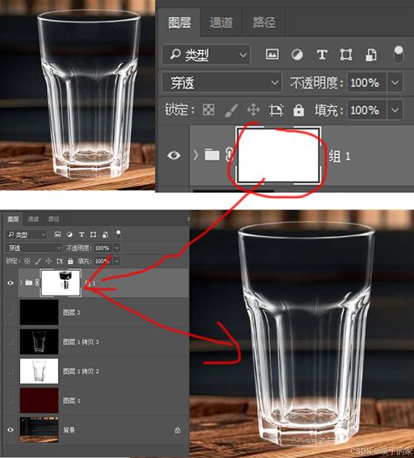Open fill arrow in the small panel
The width and height of the screenshot is (414, 458).
[117, 261]
